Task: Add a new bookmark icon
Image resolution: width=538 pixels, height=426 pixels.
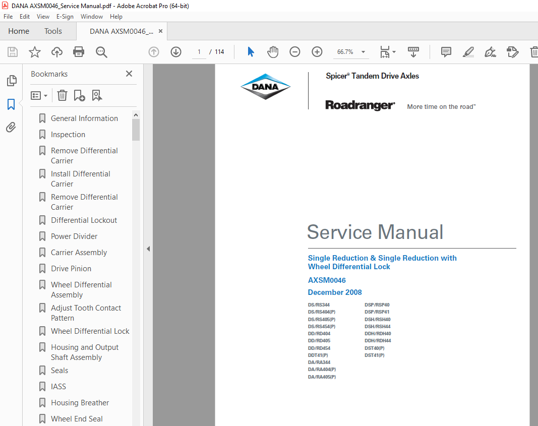Action: coord(79,95)
